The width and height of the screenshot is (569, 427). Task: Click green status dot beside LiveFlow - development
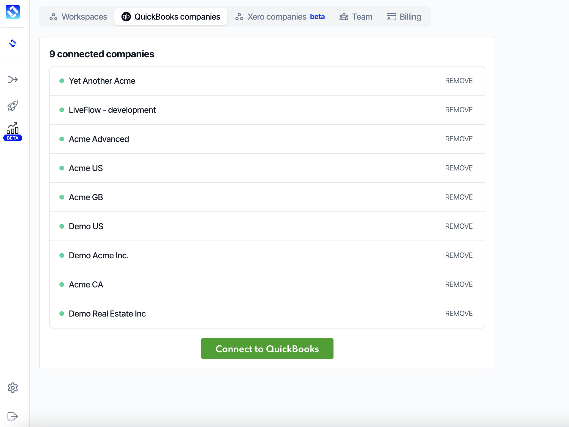(x=62, y=110)
